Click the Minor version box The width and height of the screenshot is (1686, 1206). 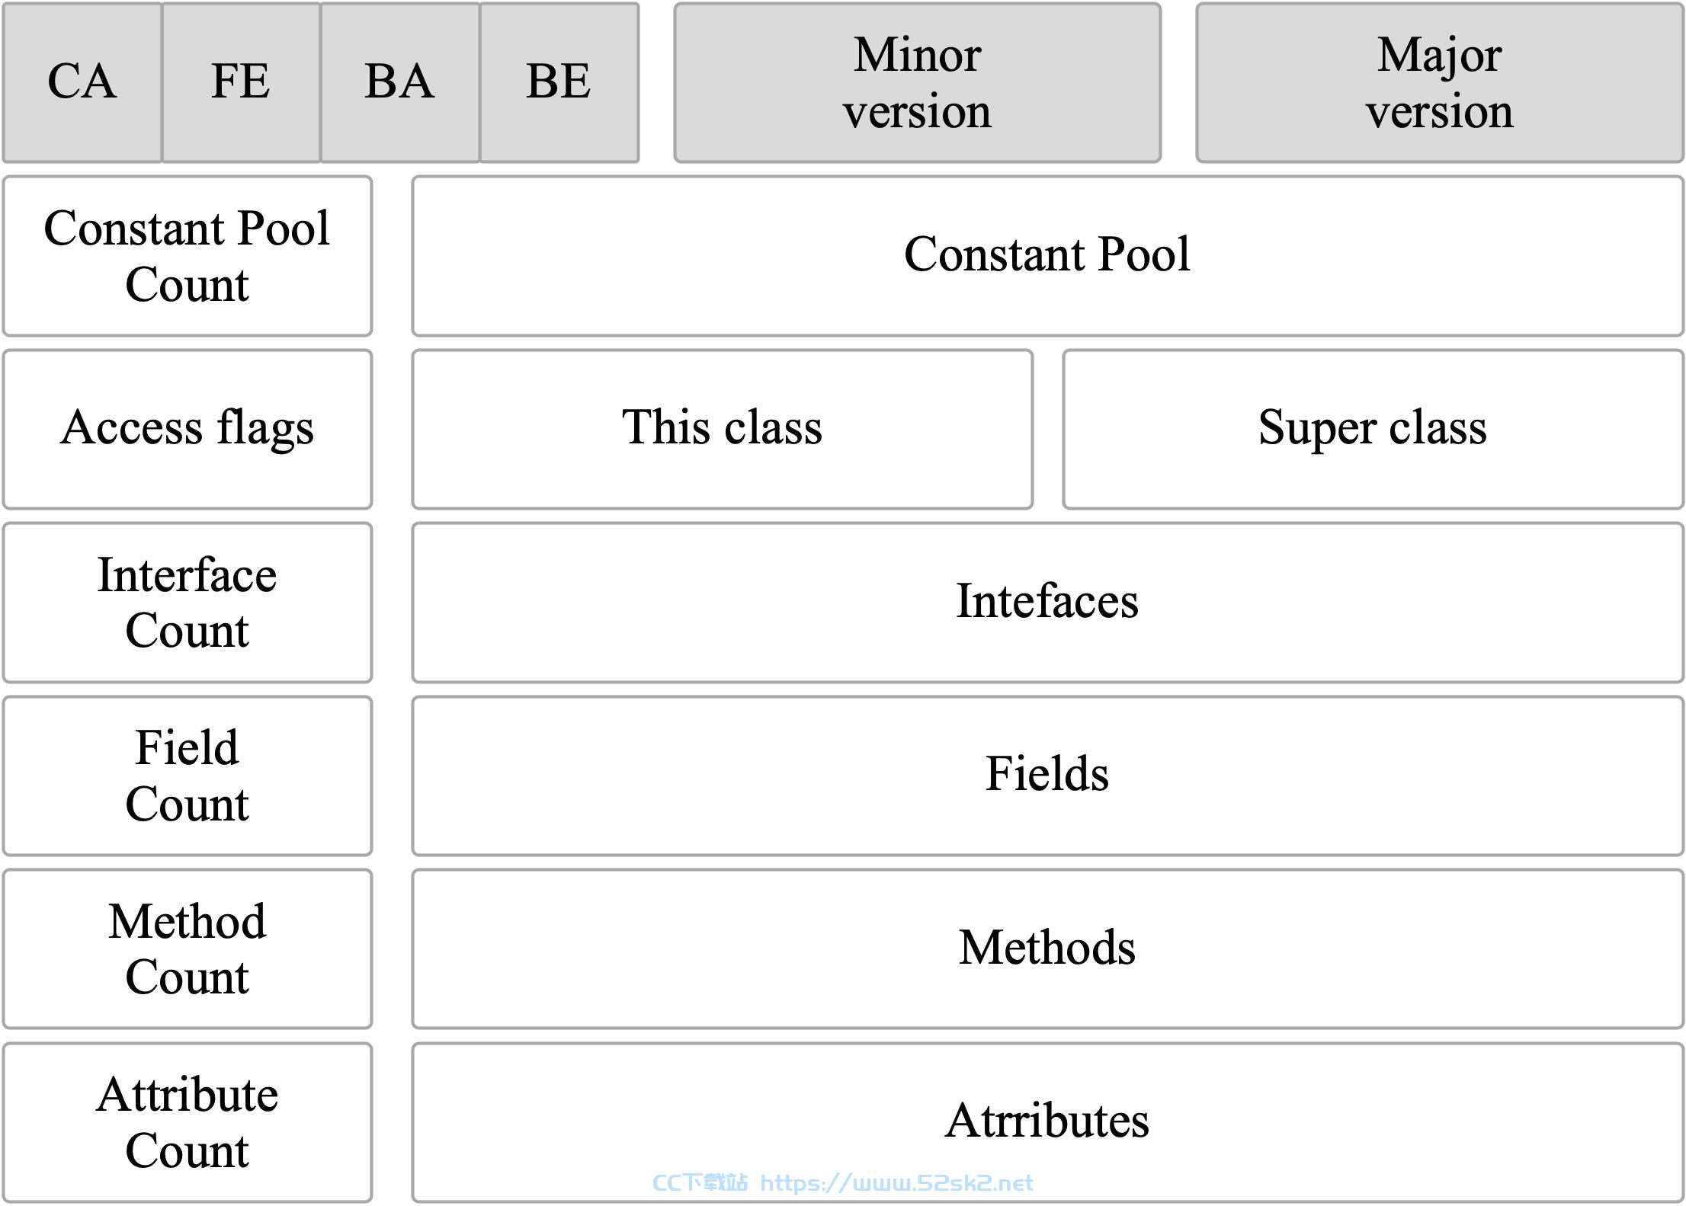[x=918, y=82]
